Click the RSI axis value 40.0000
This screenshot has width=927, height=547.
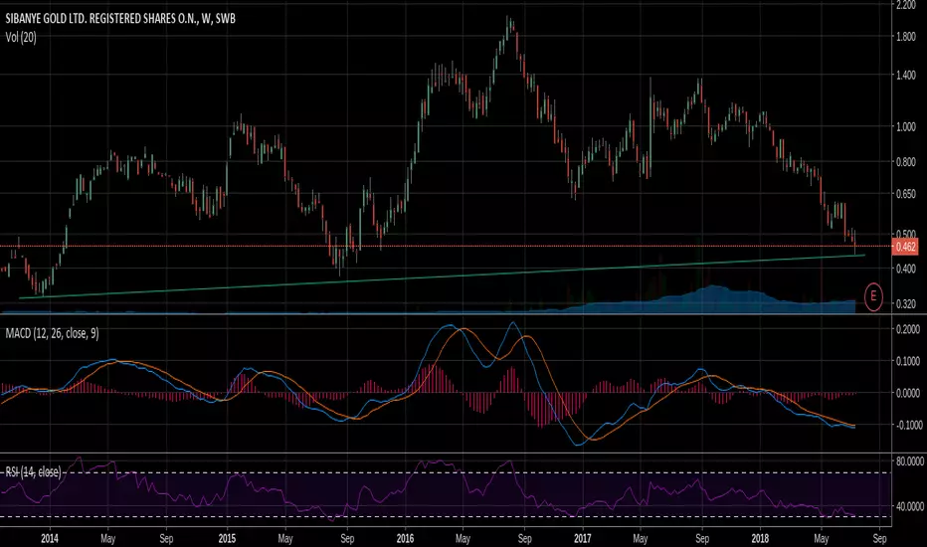tap(909, 506)
